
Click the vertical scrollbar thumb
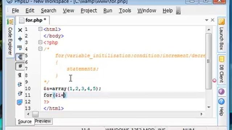209,61
